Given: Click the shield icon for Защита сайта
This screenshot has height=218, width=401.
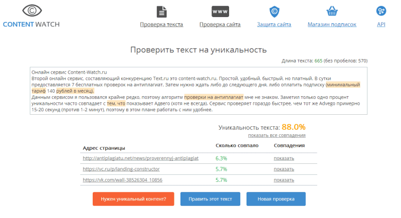Looking at the screenshot, I should tap(274, 11).
